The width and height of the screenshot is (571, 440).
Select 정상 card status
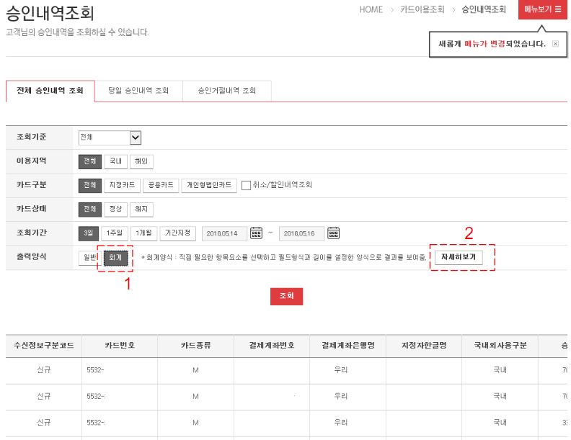pyautogui.click(x=115, y=209)
